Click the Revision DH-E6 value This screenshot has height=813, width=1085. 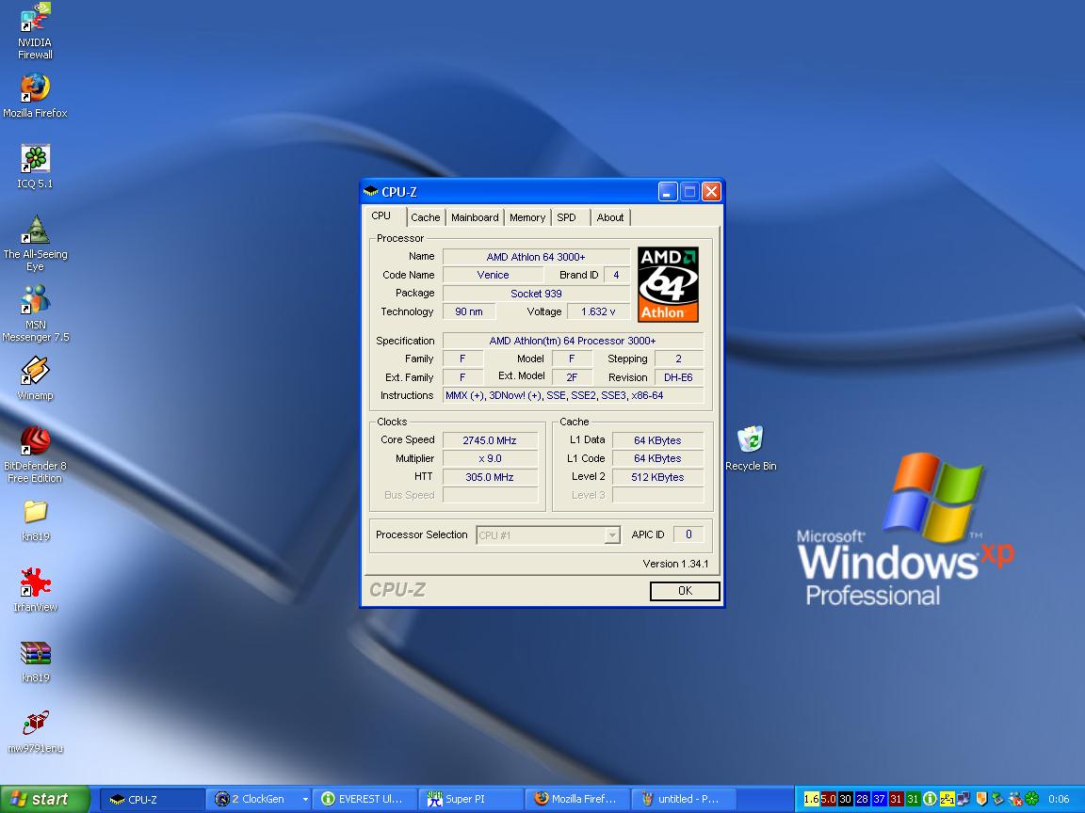tap(678, 377)
